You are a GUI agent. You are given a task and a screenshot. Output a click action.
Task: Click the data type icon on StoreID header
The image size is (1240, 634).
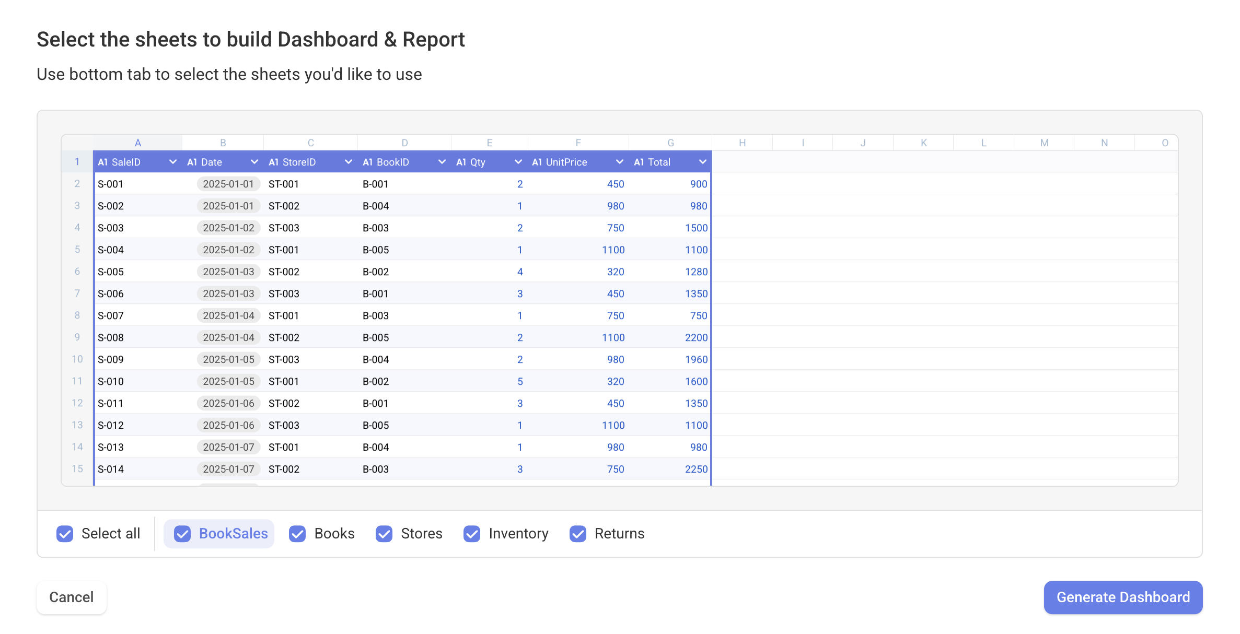[x=273, y=162]
